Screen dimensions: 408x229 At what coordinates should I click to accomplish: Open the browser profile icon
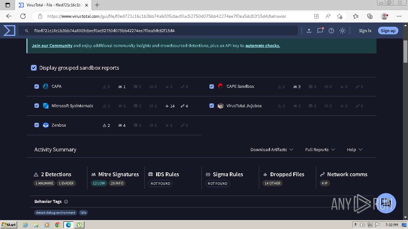[x=385, y=16]
